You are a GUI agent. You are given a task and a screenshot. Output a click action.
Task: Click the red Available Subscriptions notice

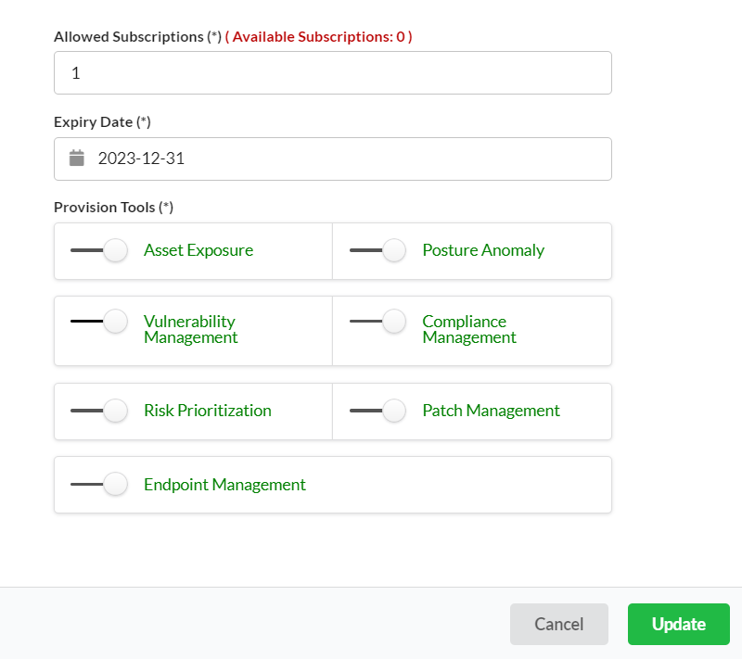(x=319, y=37)
